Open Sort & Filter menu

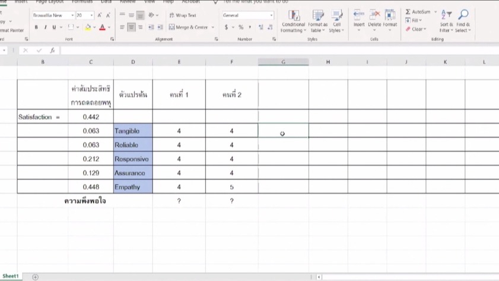[446, 21]
